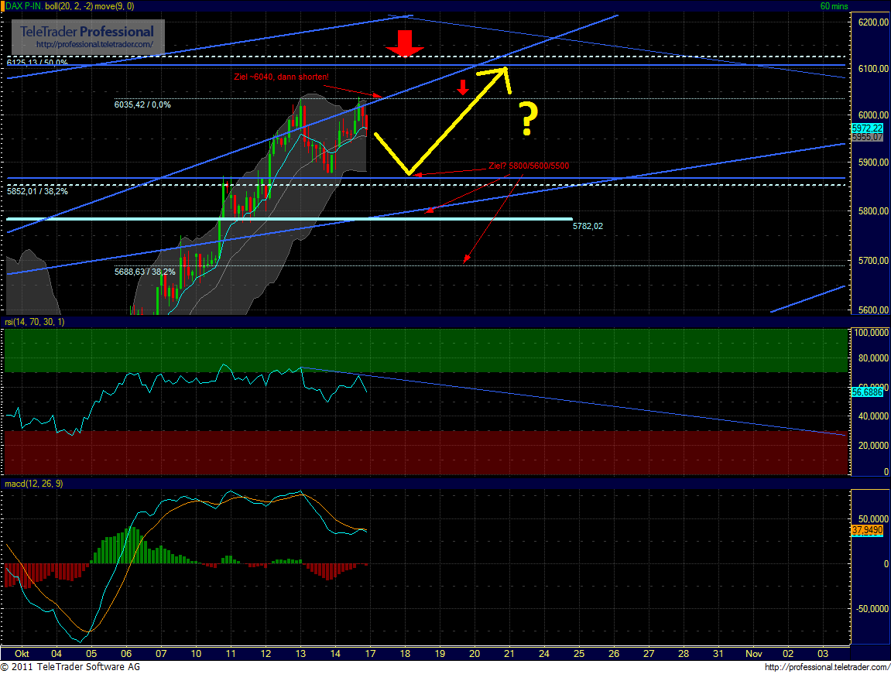891x674 pixels.
Task: Click the 'Ziel ~6040, dann shorten!' annotation
Action: (281, 77)
